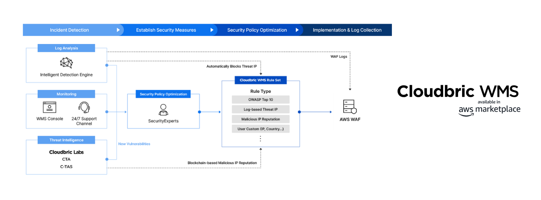
Task: Click the 24/7 Support headset icon
Action: 84,108
